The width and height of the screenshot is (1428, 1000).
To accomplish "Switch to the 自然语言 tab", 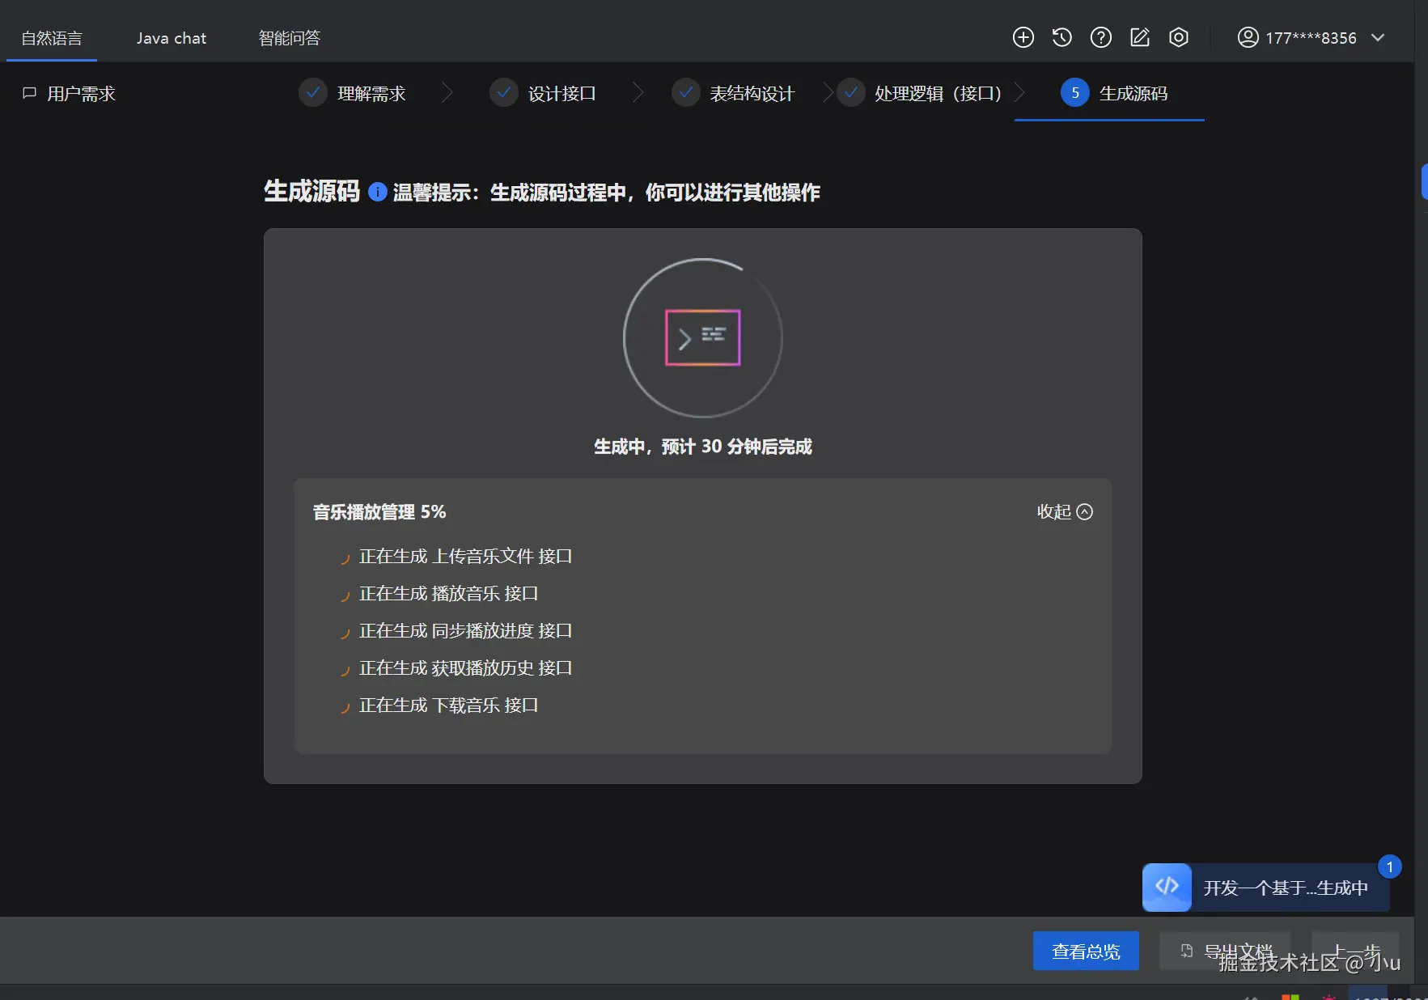I will tap(52, 38).
